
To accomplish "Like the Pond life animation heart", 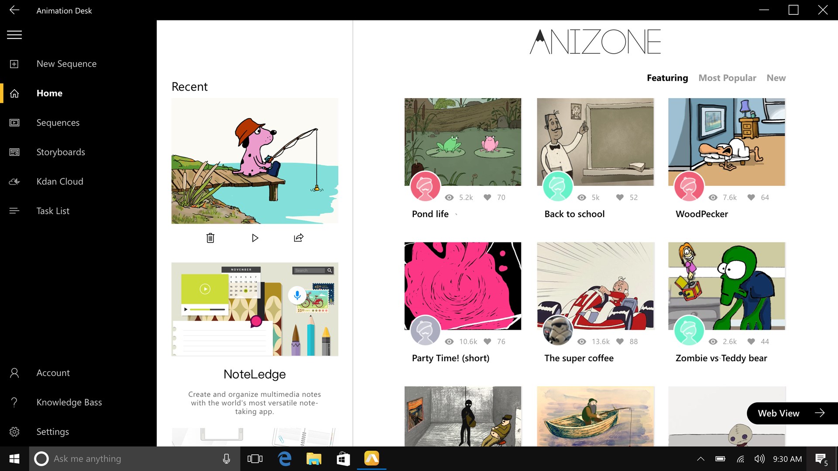I will point(488,198).
